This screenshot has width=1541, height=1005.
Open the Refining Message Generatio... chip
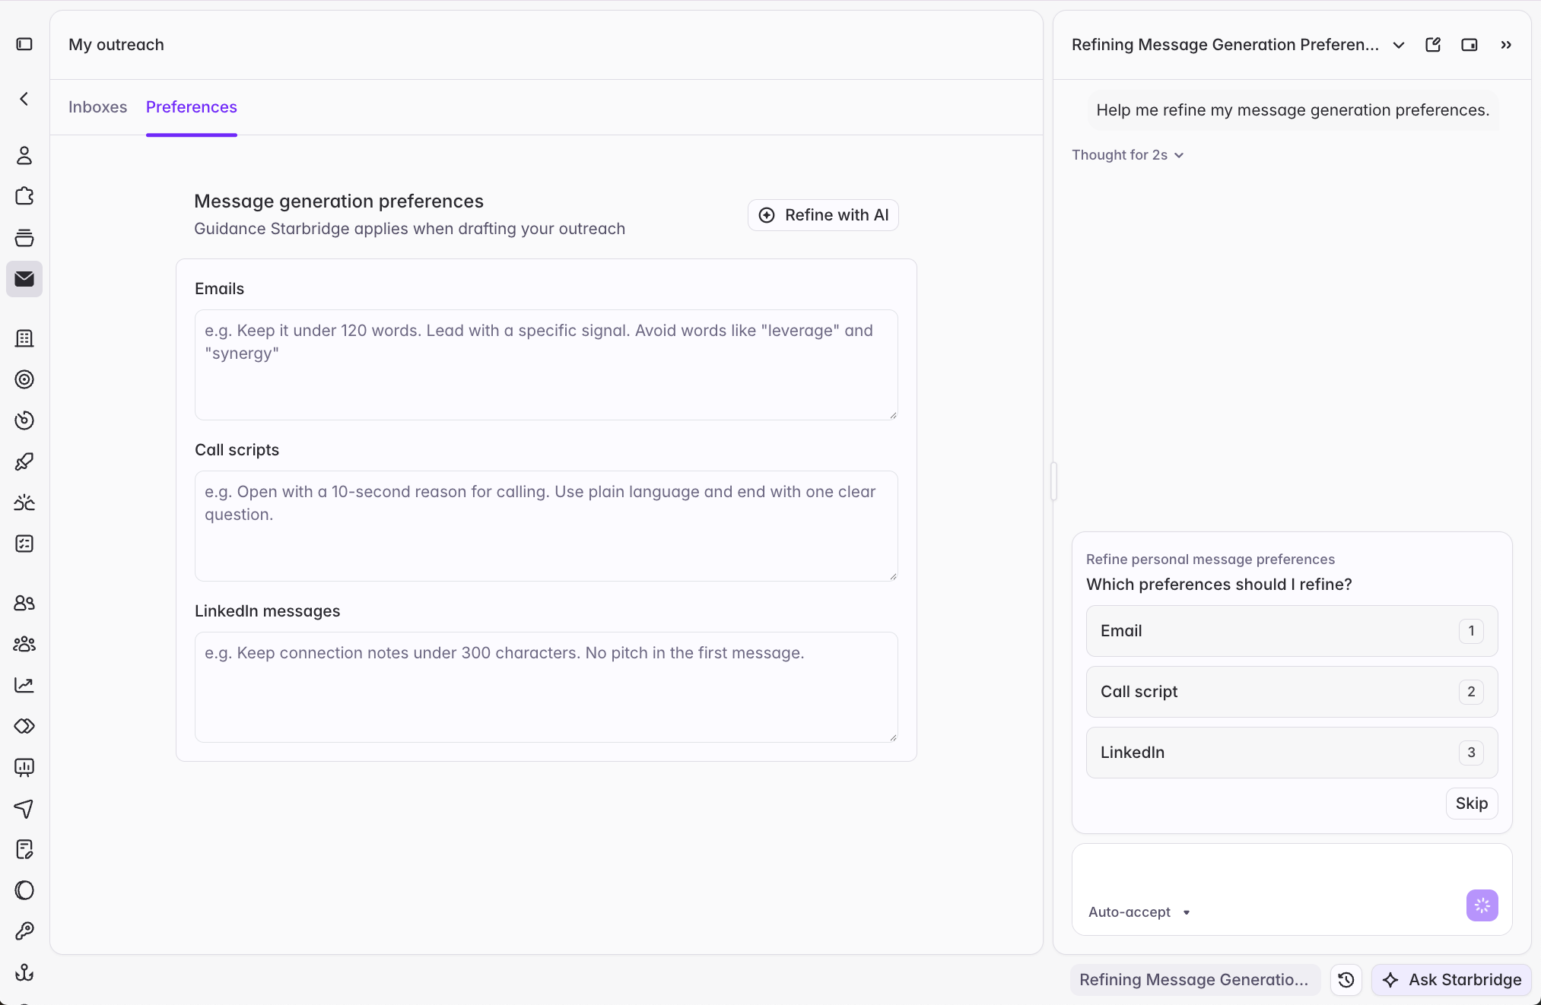point(1195,979)
